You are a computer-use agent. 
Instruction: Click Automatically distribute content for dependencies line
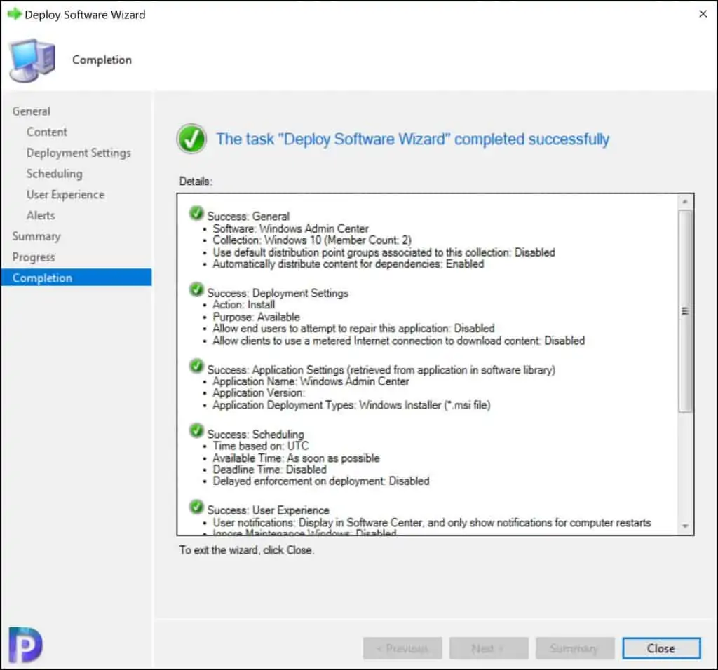[348, 264]
